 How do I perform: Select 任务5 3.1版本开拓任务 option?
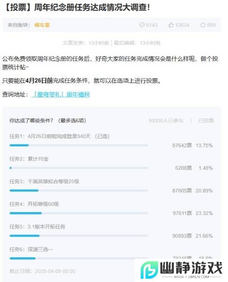click(x=37, y=227)
